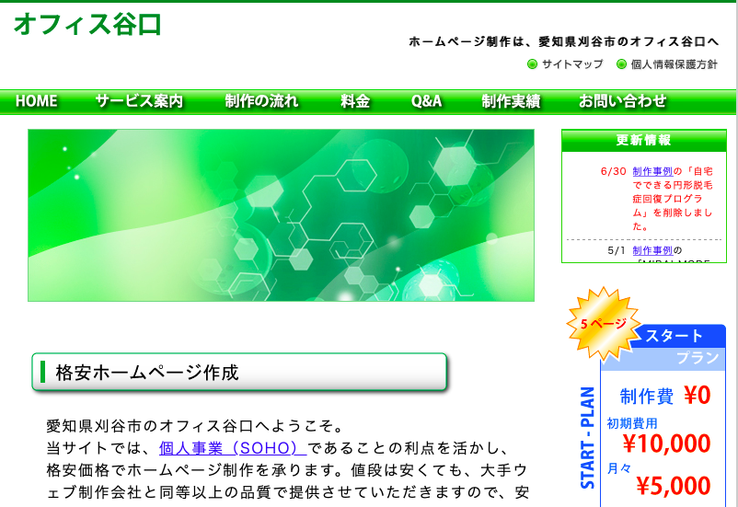The height and width of the screenshot is (507, 738).
Task: Select 制作の流れ in the navigation bar
Action: [261, 102]
